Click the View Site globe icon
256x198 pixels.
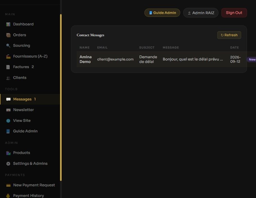(8, 121)
